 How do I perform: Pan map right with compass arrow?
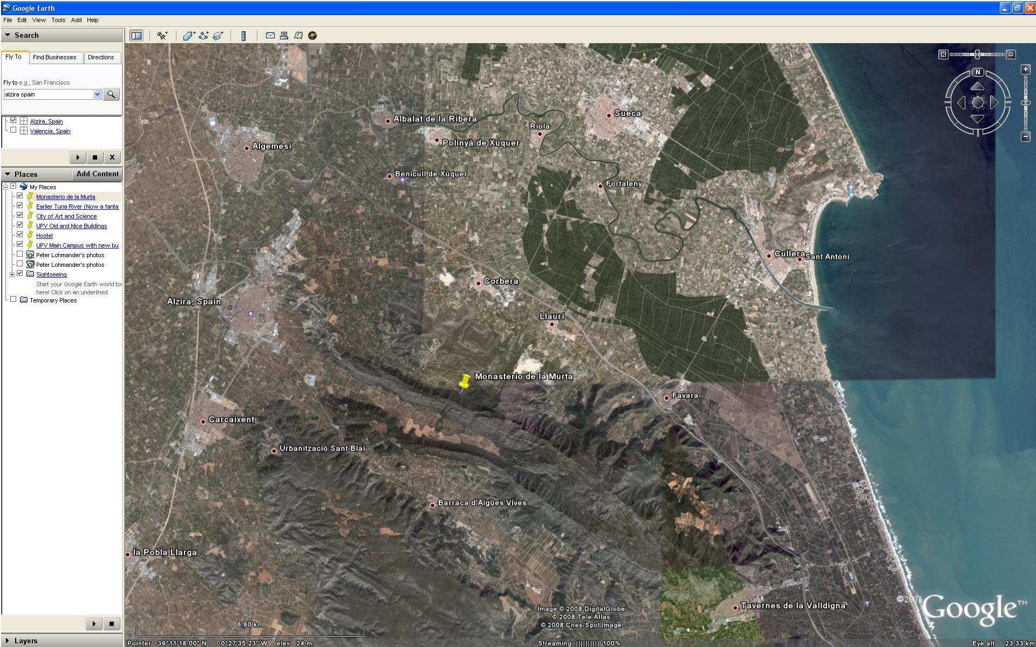(x=994, y=102)
